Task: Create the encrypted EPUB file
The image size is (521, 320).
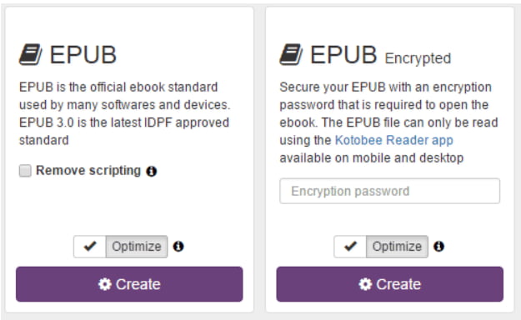Action: coord(390,284)
